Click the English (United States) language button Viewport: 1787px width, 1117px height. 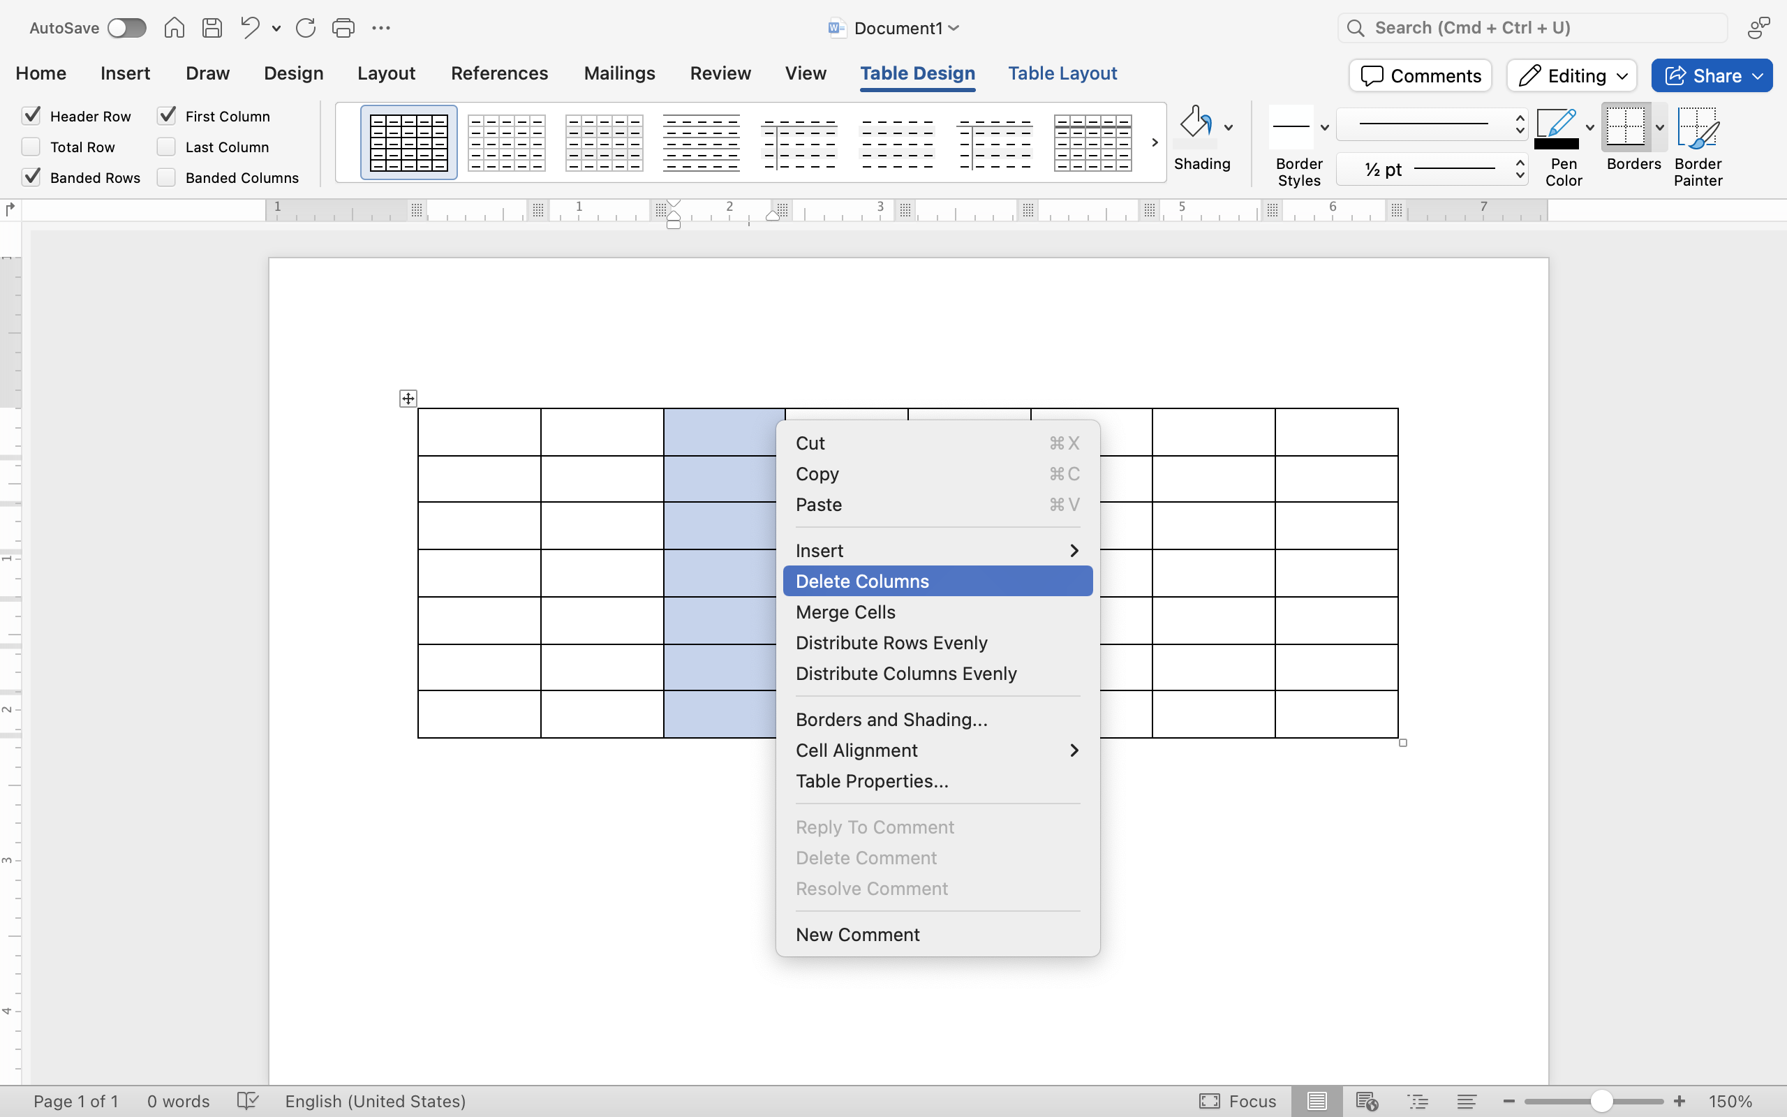pos(375,1101)
